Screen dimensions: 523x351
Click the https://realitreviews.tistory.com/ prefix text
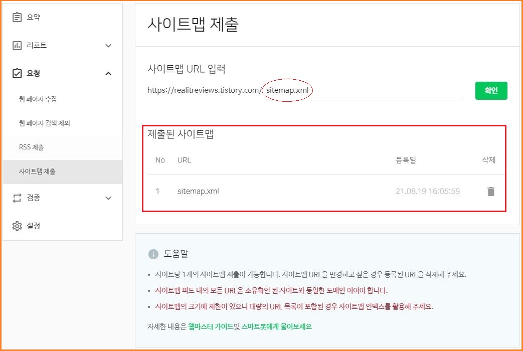tap(205, 90)
